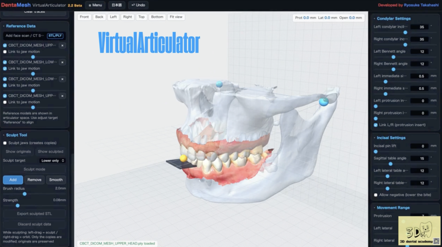Click Fit view button
The height and width of the screenshot is (247, 442).
point(176,17)
